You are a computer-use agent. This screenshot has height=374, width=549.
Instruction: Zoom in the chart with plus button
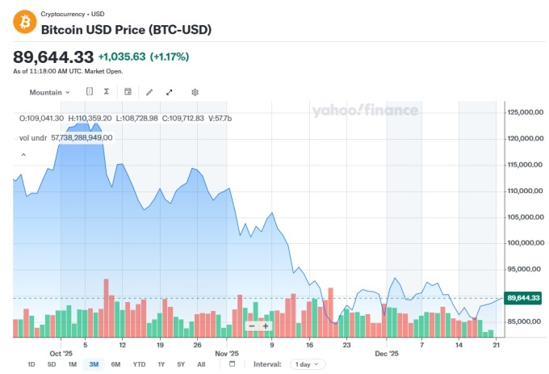(266, 326)
